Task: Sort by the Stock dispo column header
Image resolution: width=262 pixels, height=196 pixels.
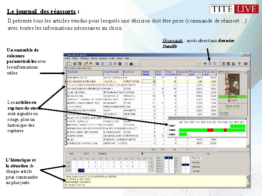Action: pos(160,73)
